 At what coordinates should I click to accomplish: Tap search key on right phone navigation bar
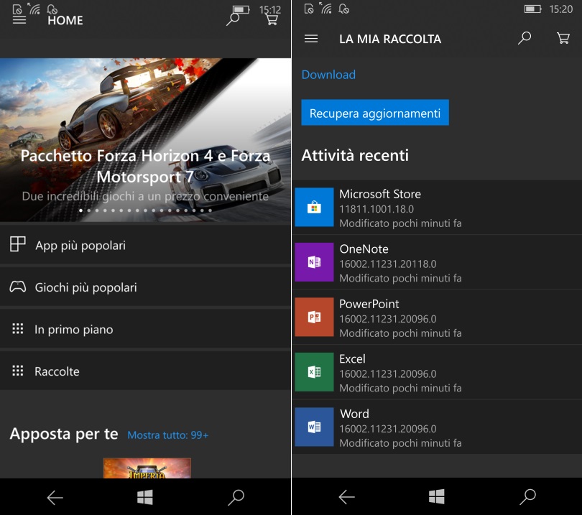click(528, 497)
